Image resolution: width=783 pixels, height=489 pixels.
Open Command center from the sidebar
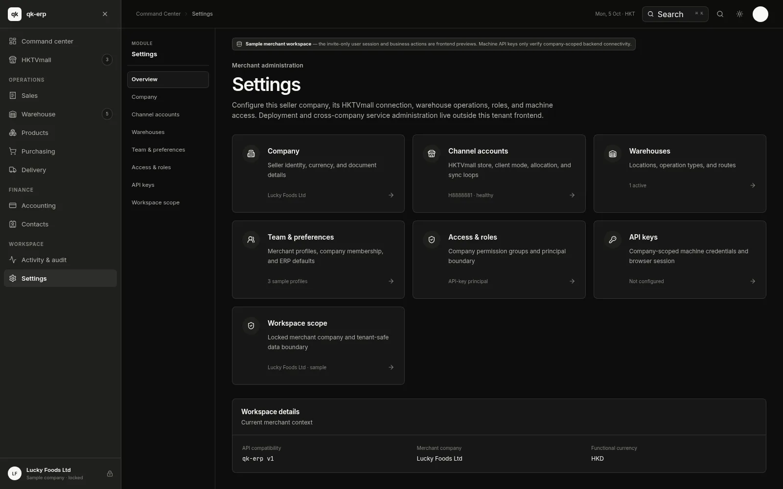click(60, 41)
